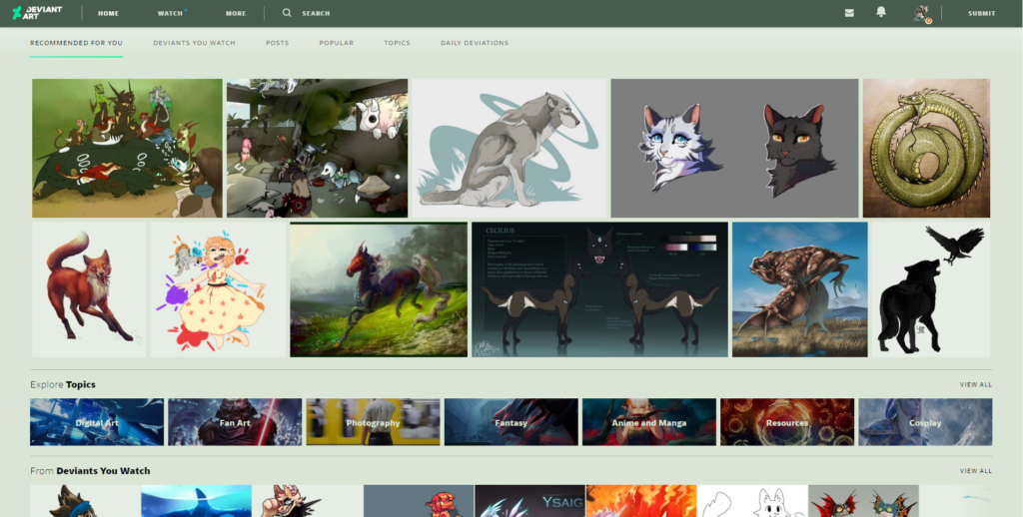Open the Watch menu in header
Image resolution: width=1023 pixels, height=517 pixels.
click(171, 14)
